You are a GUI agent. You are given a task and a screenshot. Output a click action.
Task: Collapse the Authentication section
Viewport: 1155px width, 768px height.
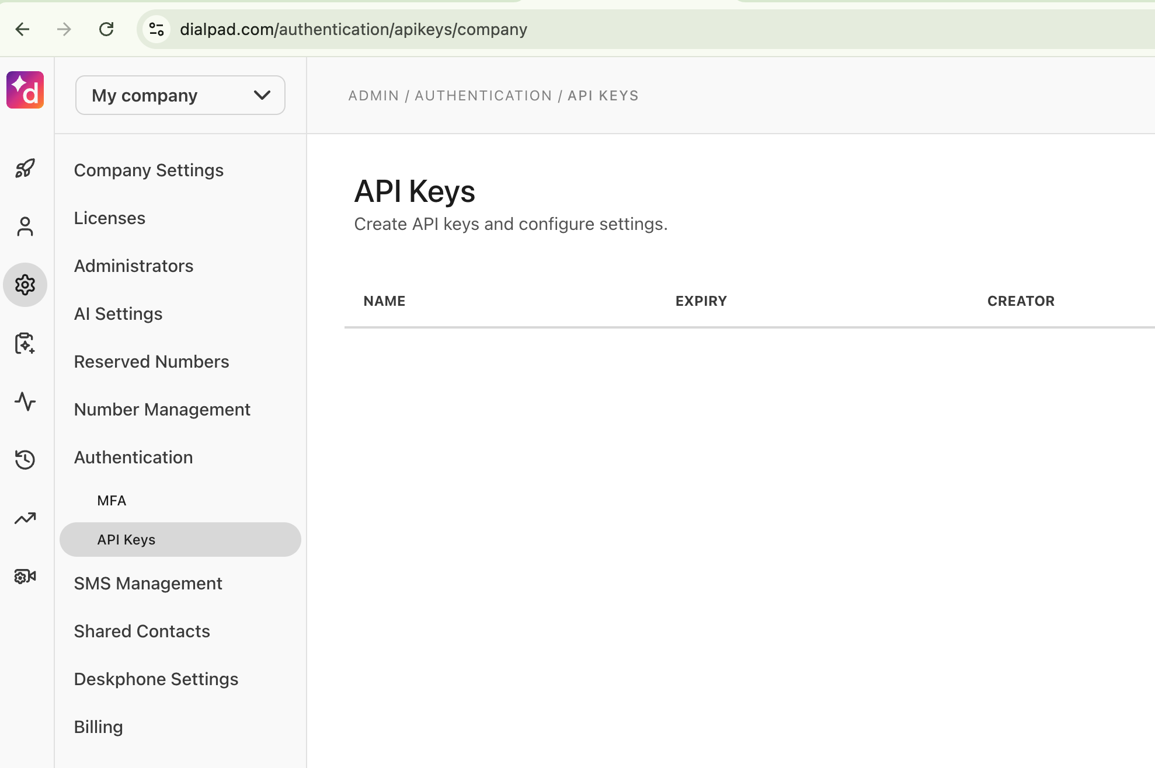tap(133, 457)
